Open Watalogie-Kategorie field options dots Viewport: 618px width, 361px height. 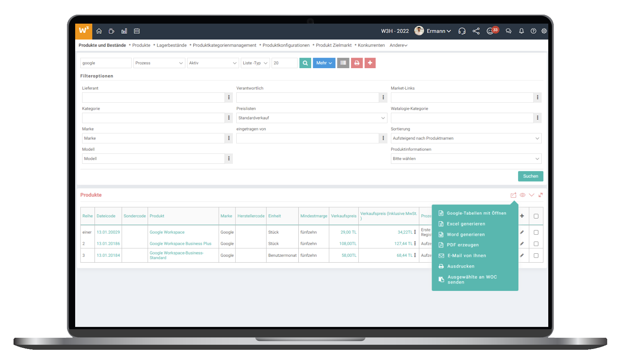537,118
